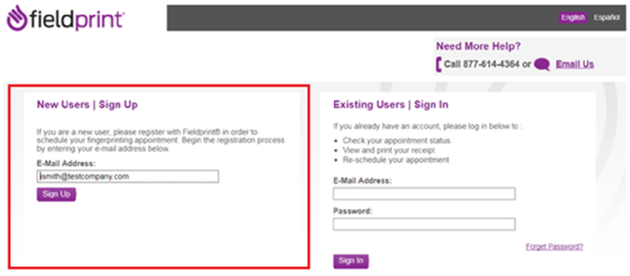The height and width of the screenshot is (276, 630).
Task: Click the 'Existing Users | Sign In' heading
Action: (390, 105)
